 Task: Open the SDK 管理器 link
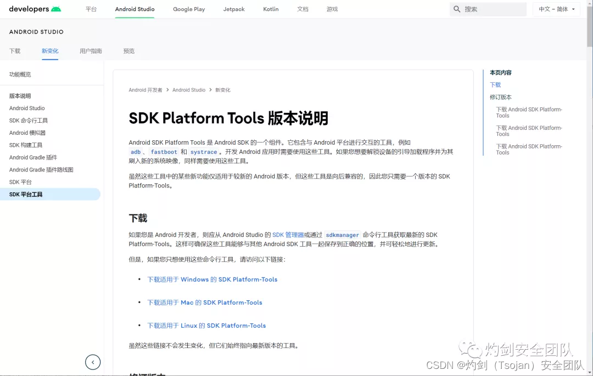coord(288,235)
